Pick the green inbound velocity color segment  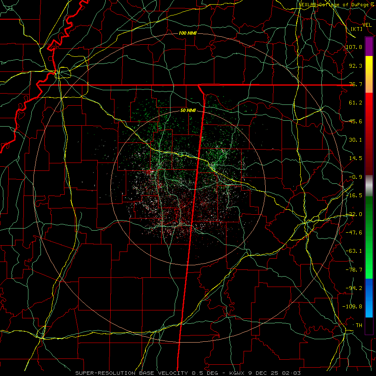point(369,237)
